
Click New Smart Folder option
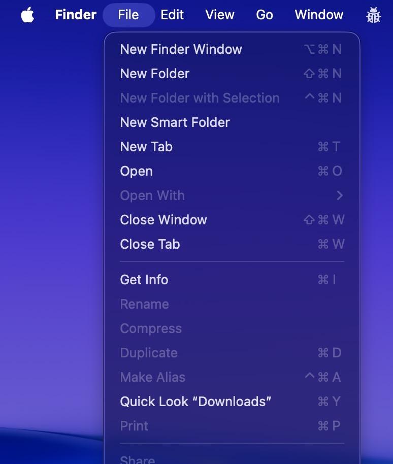tap(175, 122)
